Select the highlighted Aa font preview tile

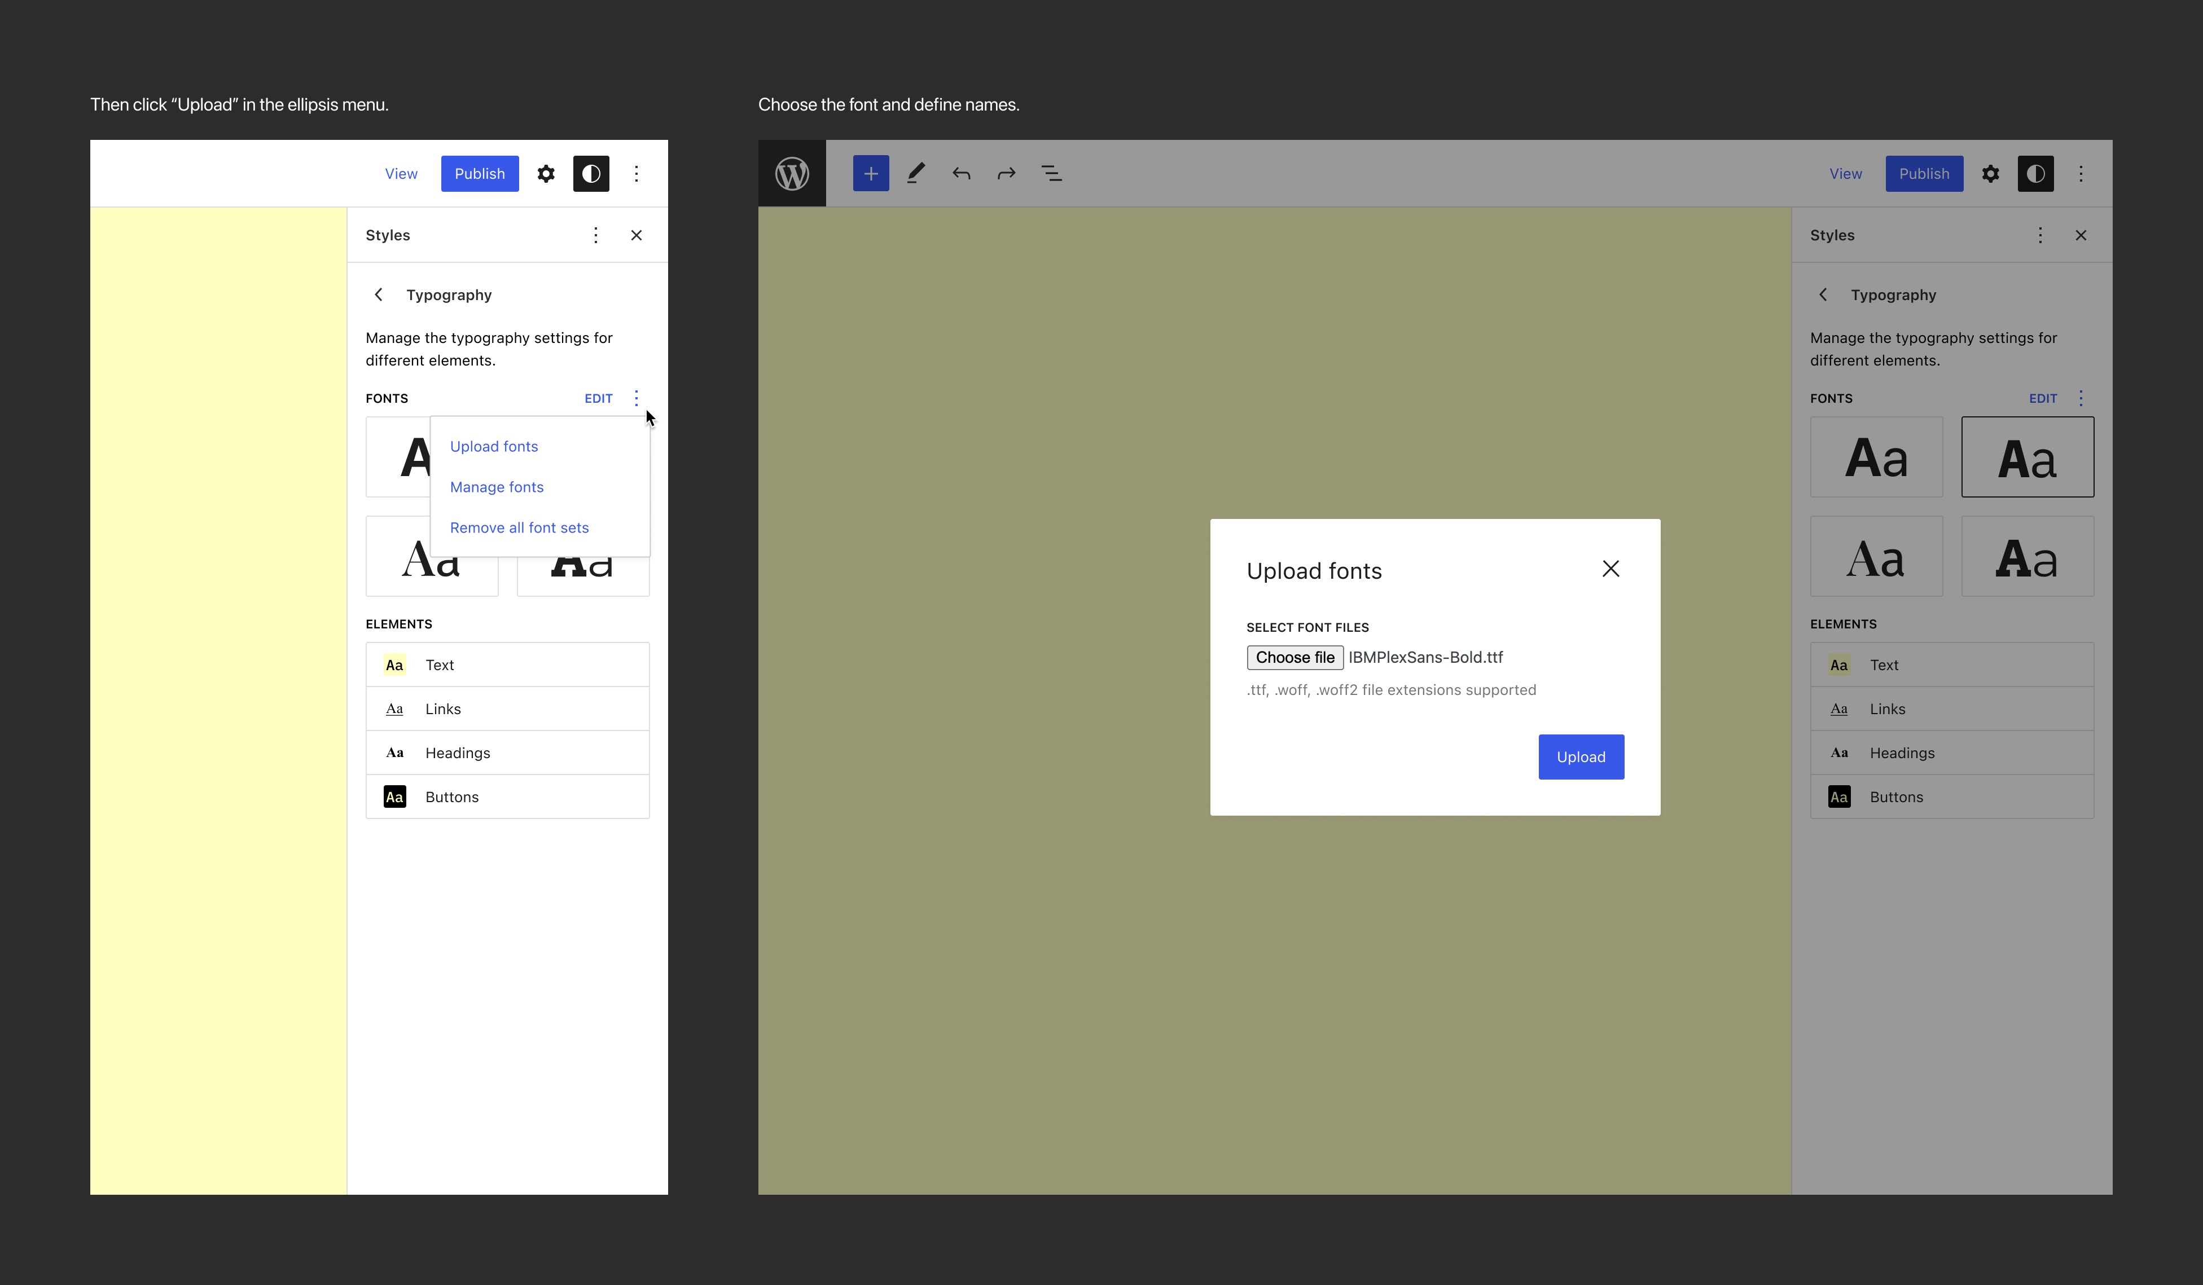(x=2028, y=457)
